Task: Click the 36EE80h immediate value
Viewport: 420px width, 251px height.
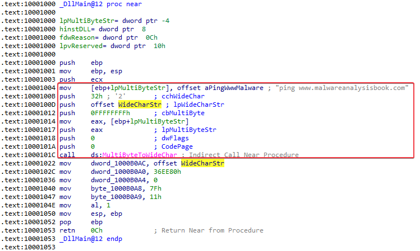Action: 168,172
